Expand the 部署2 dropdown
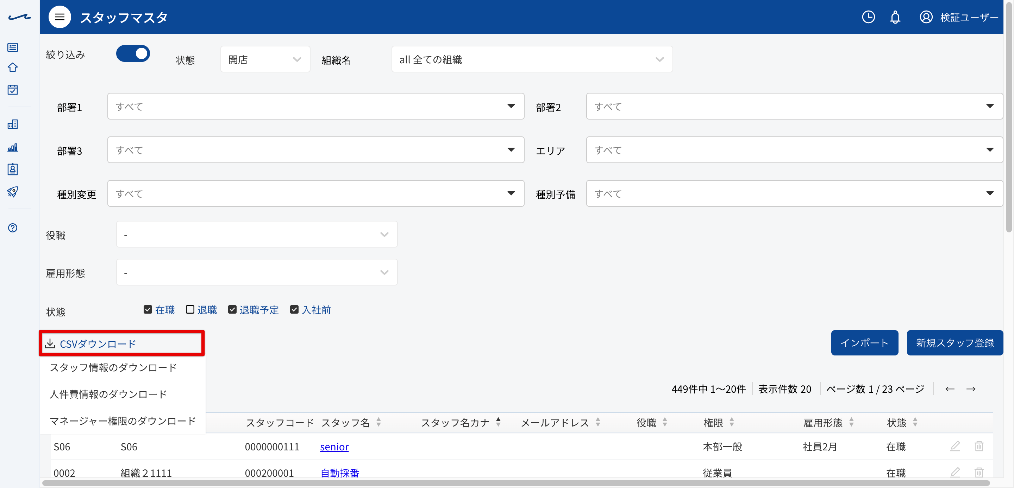This screenshot has height=488, width=1014. (x=794, y=106)
